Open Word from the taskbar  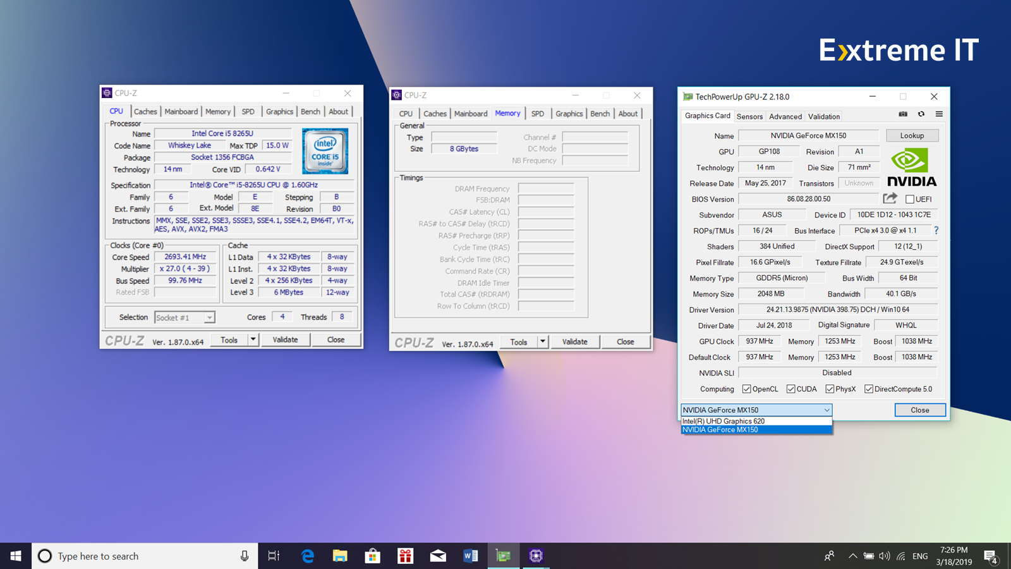pos(471,556)
